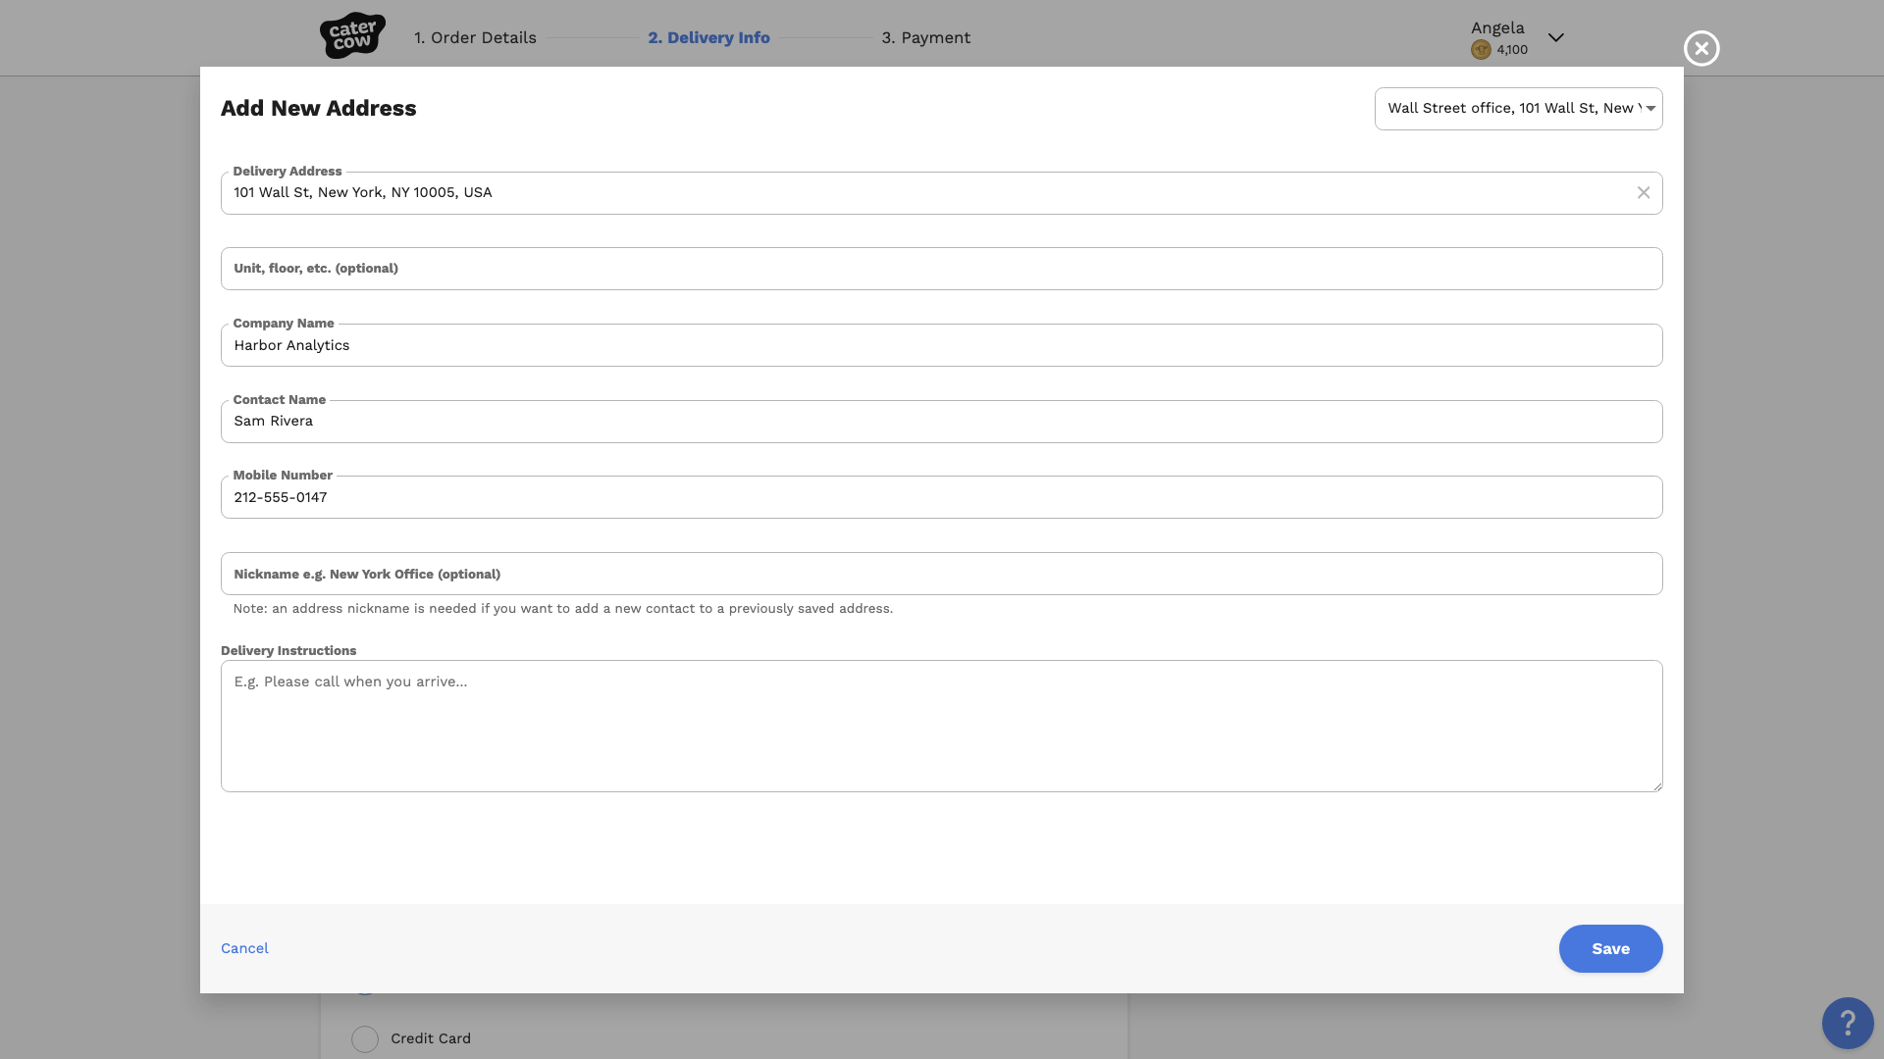Click the CaterCow logo
Viewport: 1884px width, 1059px height.
point(352,36)
